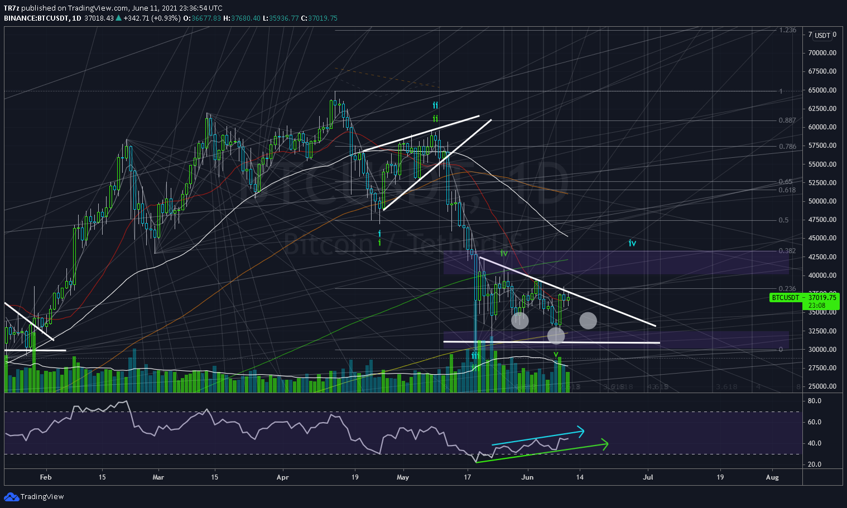This screenshot has width=847, height=508.
Task: Click the 25000.00 price axis label
Action: coord(822,386)
